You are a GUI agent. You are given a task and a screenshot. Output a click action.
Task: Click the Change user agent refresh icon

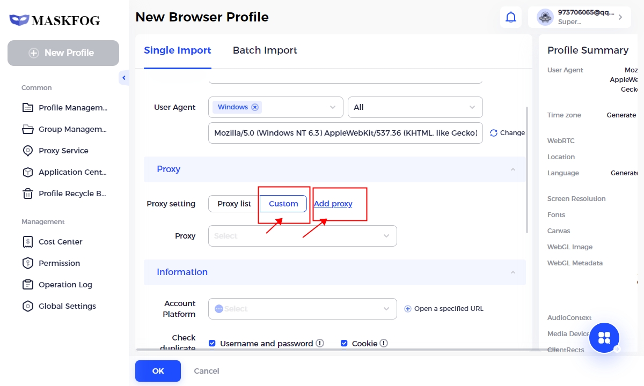(x=494, y=133)
